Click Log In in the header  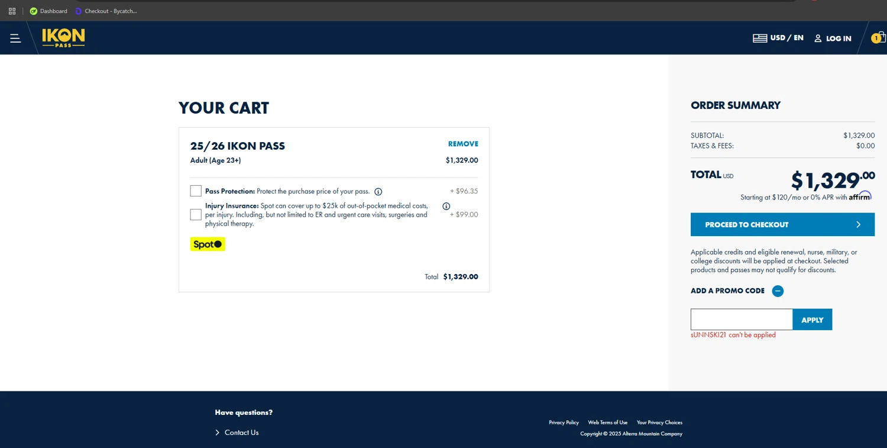(x=839, y=38)
